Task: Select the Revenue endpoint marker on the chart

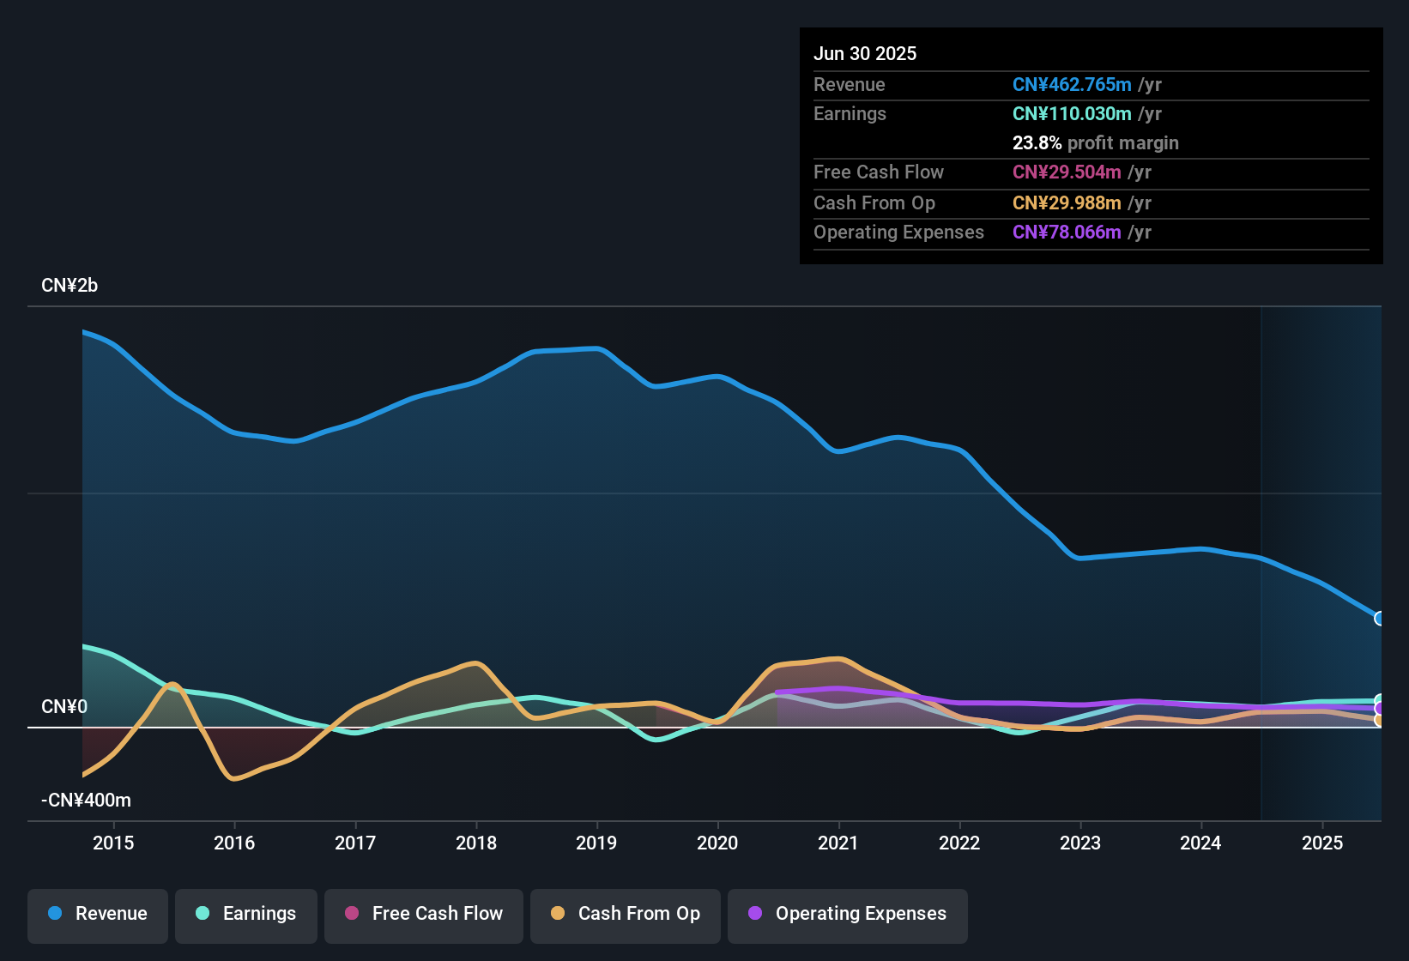Action: point(1378,618)
